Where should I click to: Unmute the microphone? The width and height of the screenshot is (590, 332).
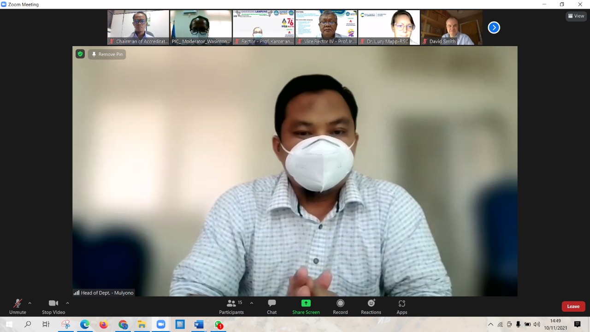[18, 307]
